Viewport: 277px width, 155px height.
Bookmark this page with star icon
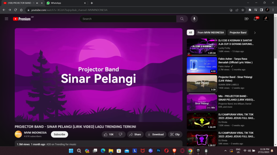243,10
